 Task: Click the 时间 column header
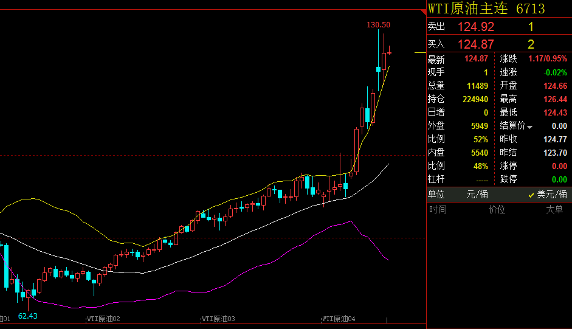click(438, 209)
